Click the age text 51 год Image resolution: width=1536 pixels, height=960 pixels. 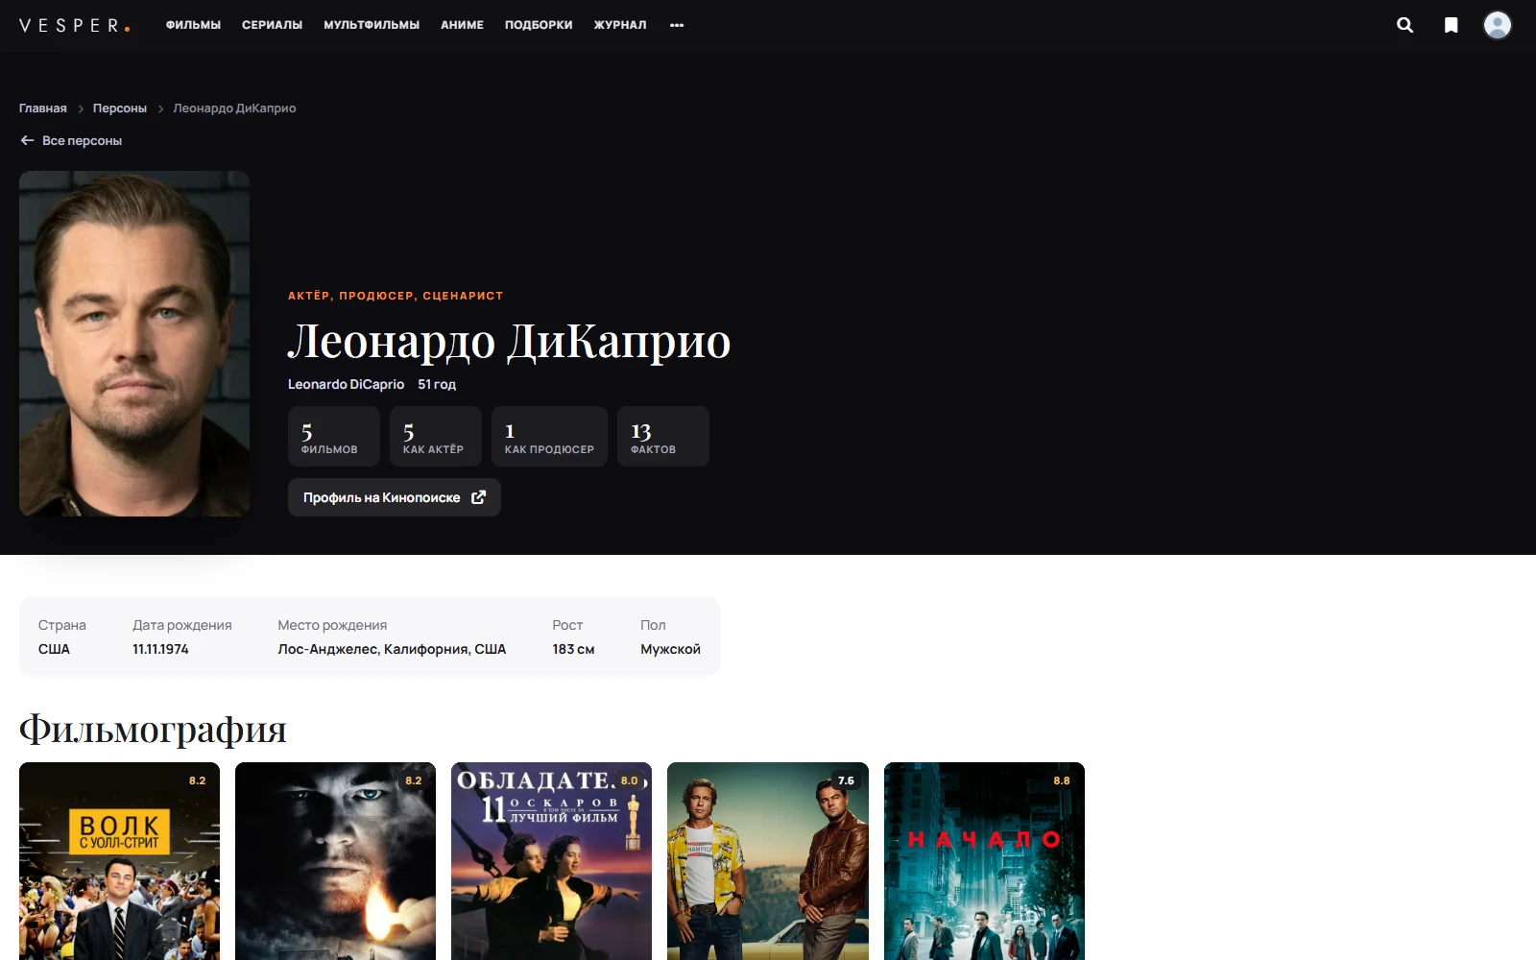click(437, 384)
